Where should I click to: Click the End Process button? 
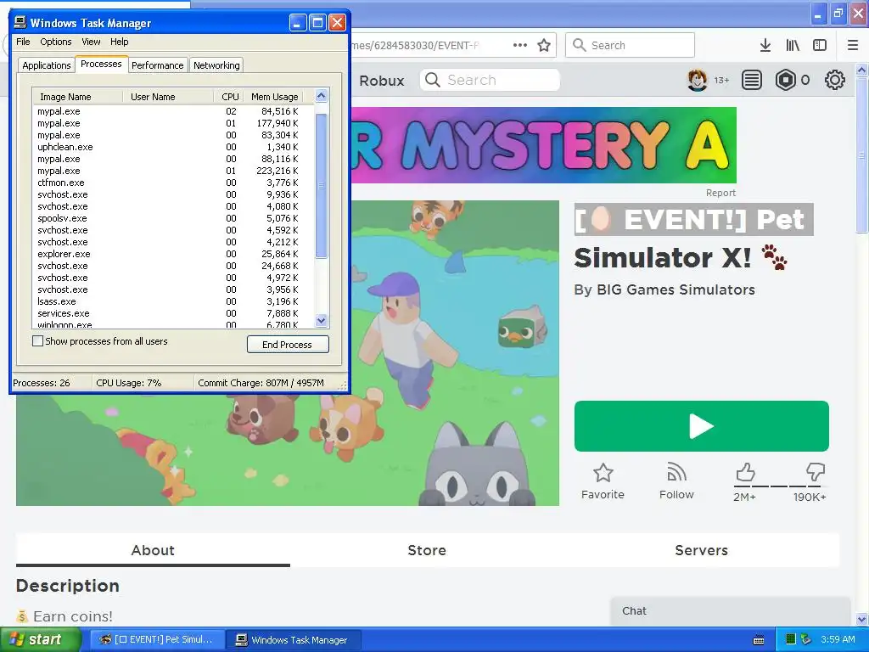click(288, 345)
